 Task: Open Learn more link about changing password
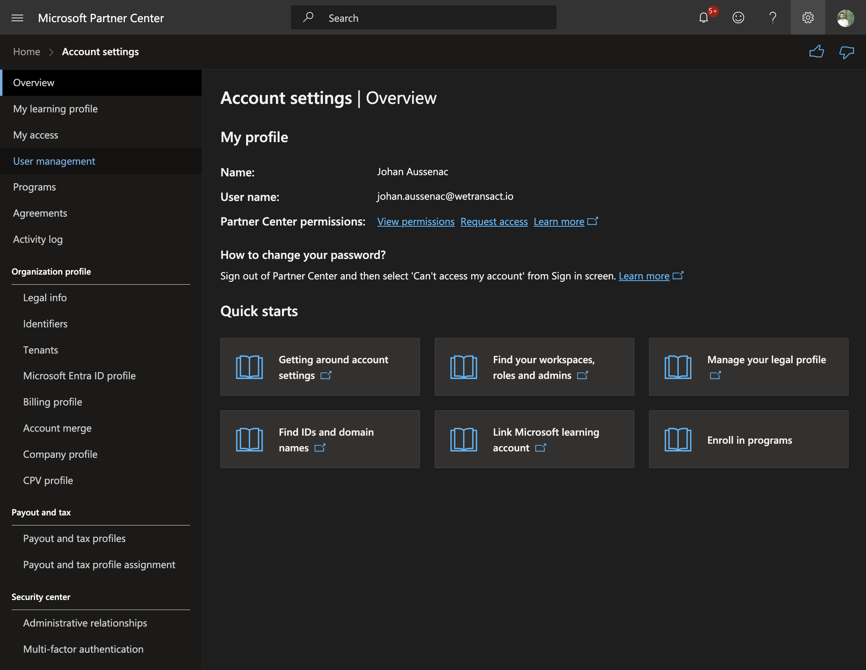pyautogui.click(x=644, y=276)
